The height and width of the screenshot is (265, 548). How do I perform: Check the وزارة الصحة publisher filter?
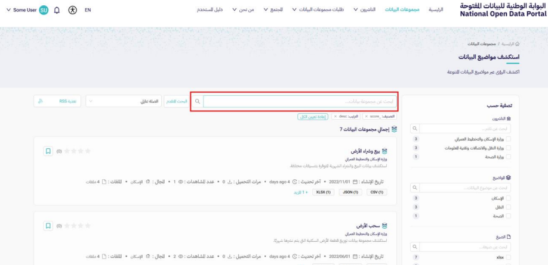point(508,157)
